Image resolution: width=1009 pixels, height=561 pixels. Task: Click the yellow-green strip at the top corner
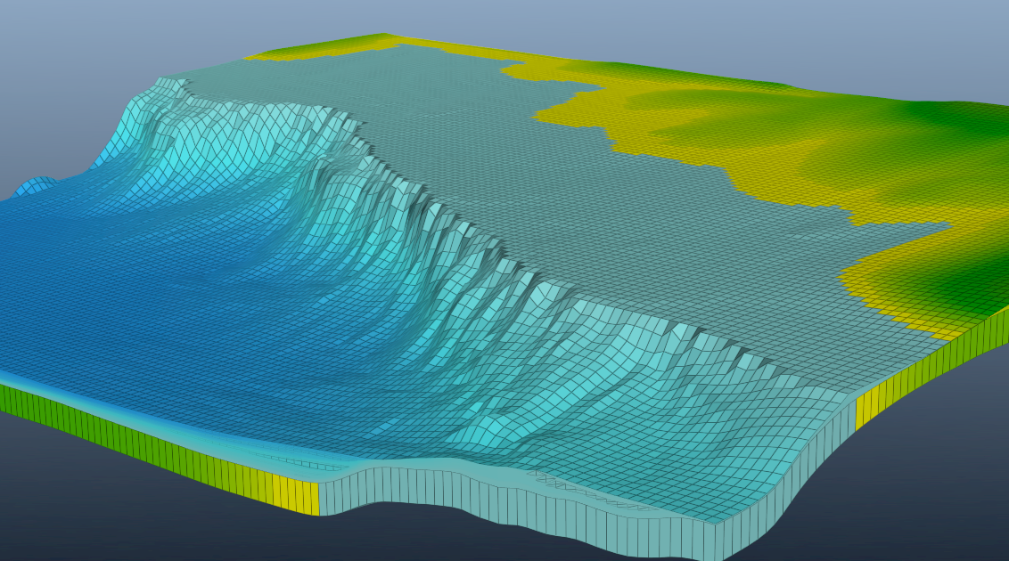point(357,44)
